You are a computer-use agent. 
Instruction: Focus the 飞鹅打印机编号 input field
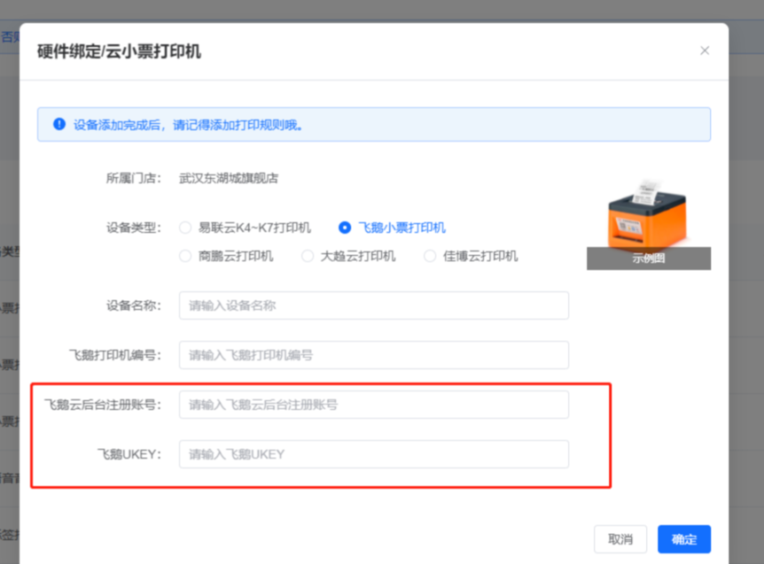click(x=374, y=355)
